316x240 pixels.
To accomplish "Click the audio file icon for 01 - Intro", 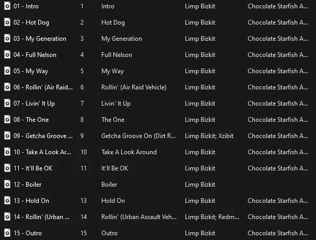I will (7, 6).
